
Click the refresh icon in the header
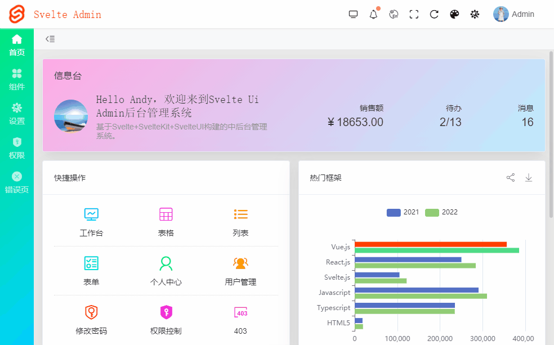coord(434,14)
